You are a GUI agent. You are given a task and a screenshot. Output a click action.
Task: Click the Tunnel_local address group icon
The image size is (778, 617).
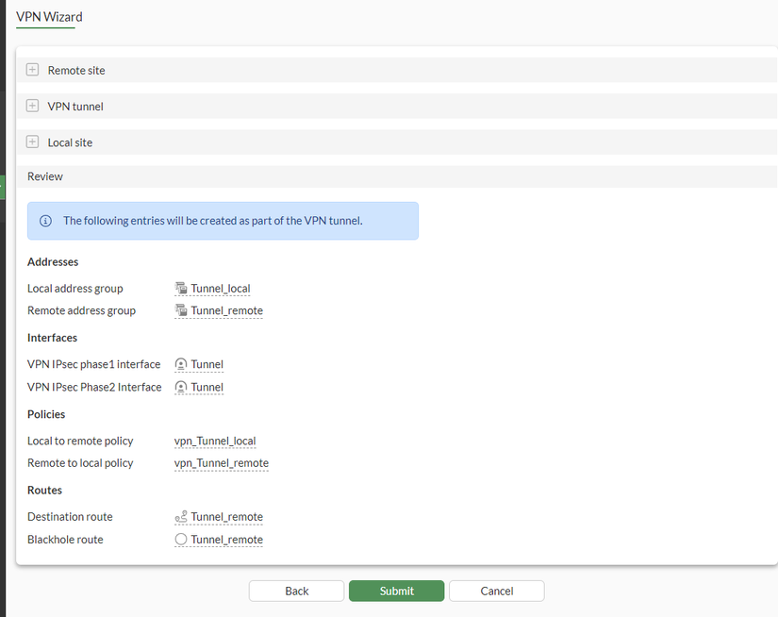181,289
